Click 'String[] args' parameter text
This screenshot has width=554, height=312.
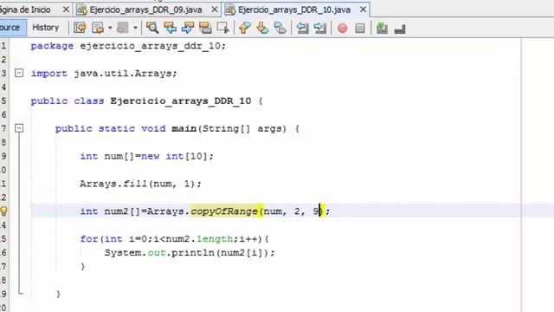point(244,128)
